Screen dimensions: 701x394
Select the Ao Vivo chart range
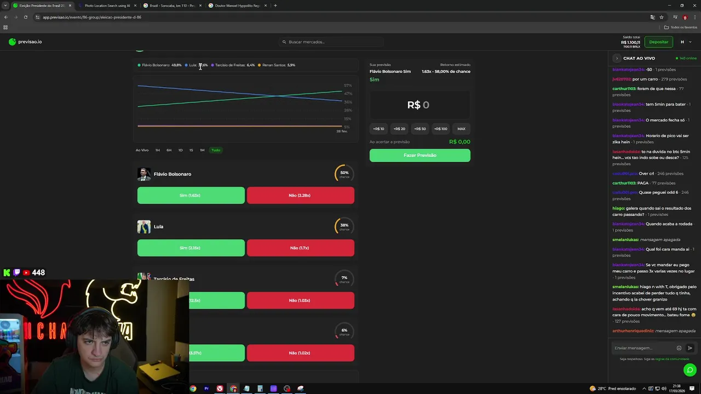pyautogui.click(x=142, y=150)
